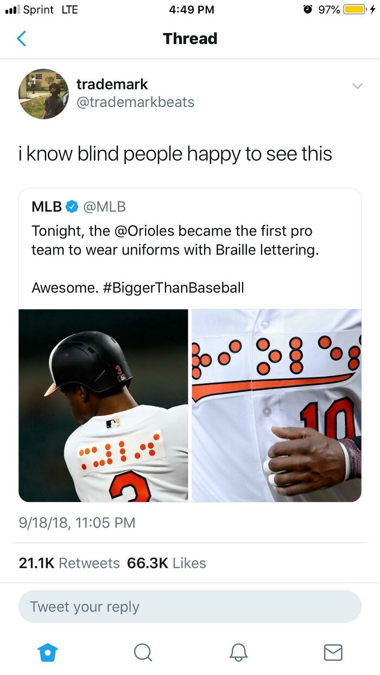Open the Notifications bell icon
The image size is (380, 675).
[238, 652]
